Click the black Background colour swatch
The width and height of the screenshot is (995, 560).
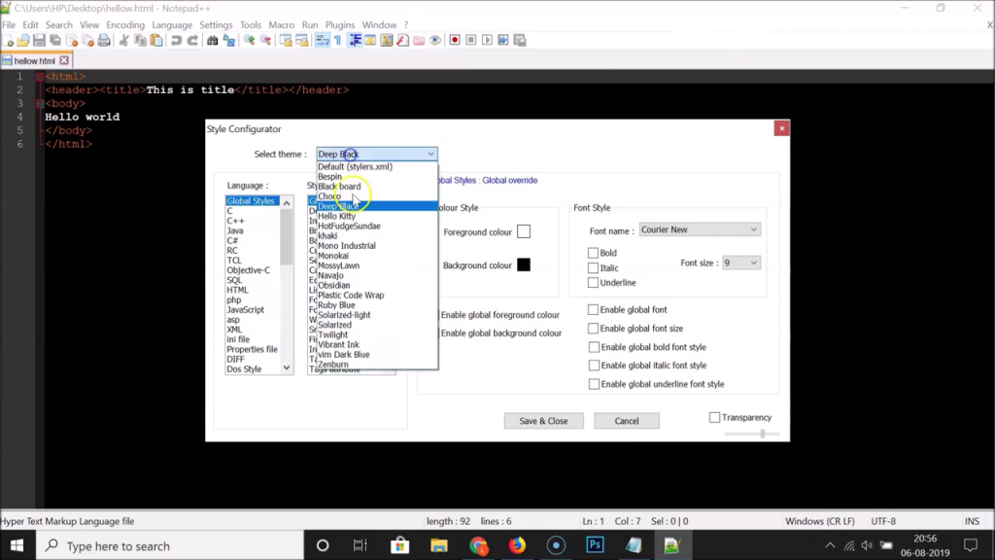[524, 264]
